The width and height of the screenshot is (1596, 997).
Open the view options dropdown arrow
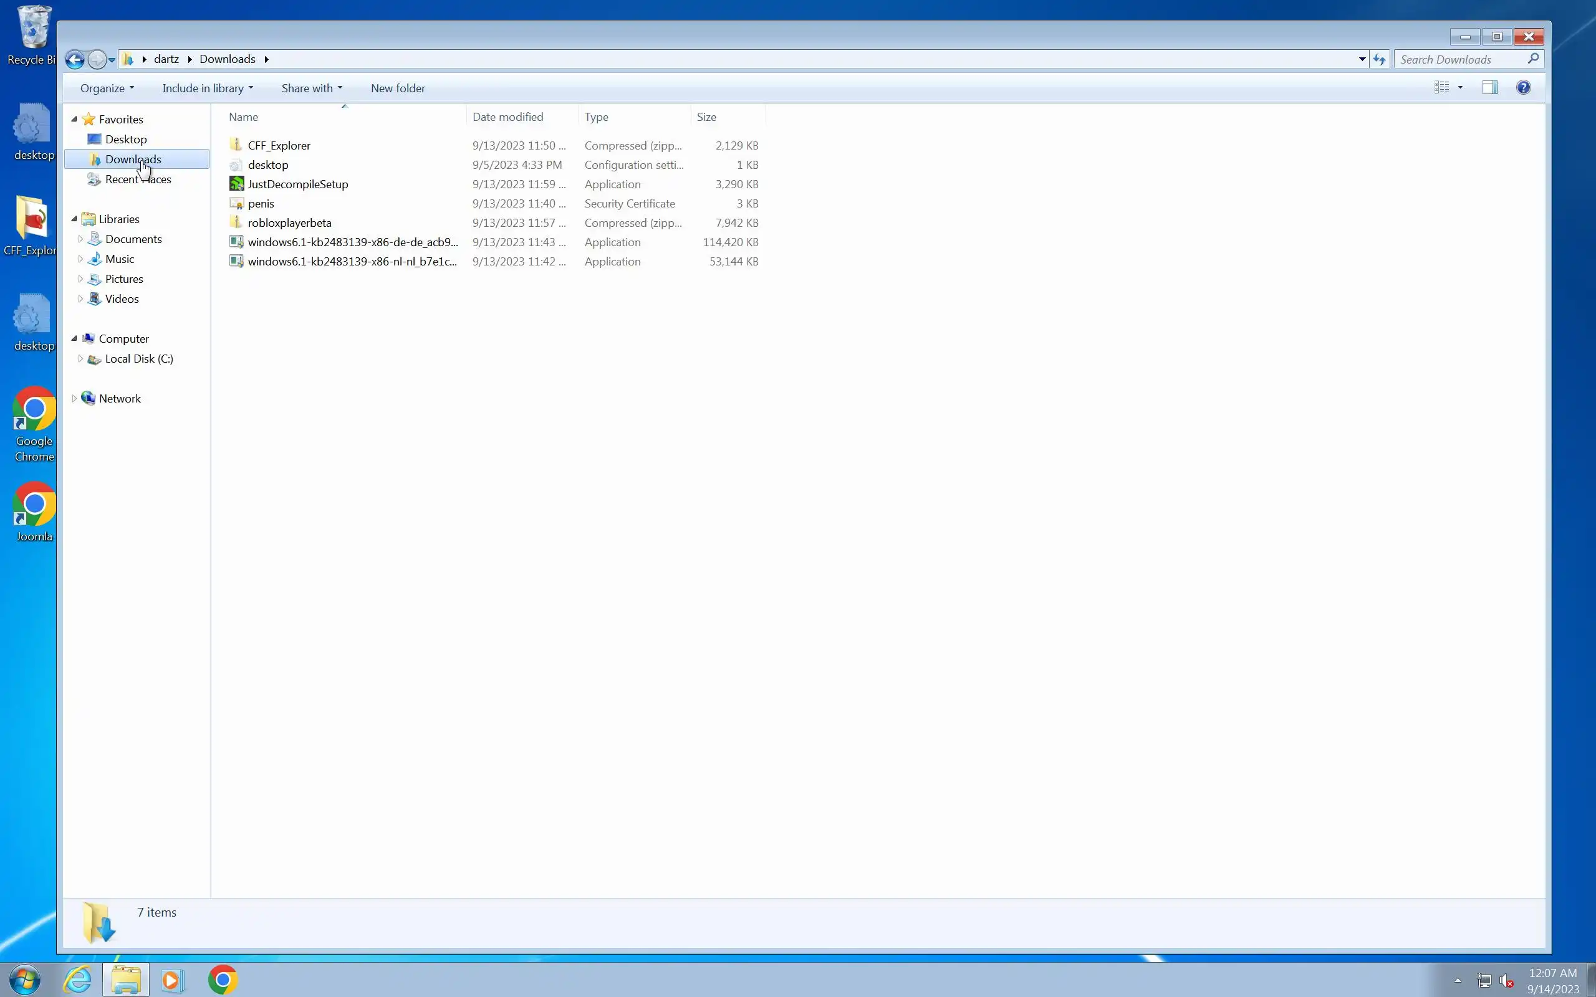1460,88
